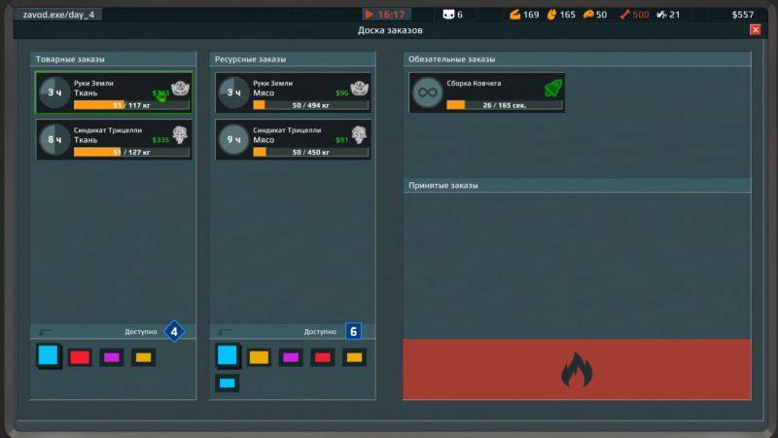Click the 8 ч timer circle
Viewport: 778px width, 438px height.
tap(53, 139)
